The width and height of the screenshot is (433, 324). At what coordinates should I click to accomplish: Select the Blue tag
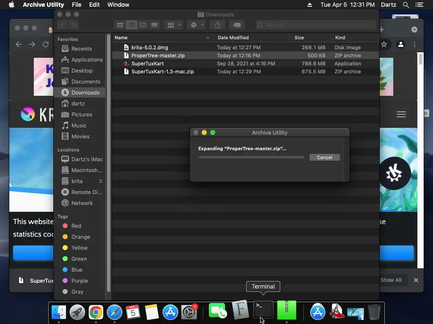click(80, 270)
